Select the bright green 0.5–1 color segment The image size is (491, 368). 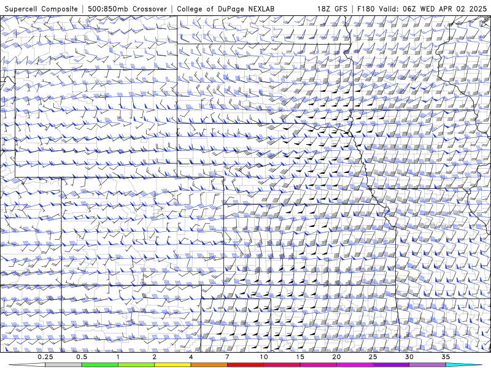tap(99, 365)
